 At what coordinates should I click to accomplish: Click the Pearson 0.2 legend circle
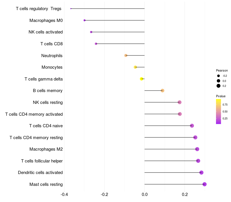[x=219, y=86]
